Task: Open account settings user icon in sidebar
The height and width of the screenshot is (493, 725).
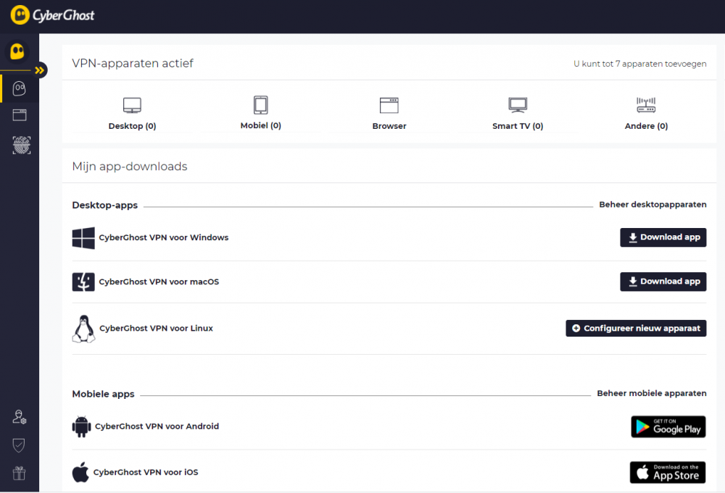Action: pos(20,417)
